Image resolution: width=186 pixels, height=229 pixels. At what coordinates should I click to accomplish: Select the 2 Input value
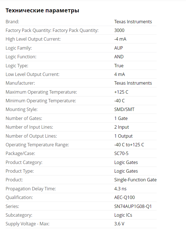tap(121, 127)
